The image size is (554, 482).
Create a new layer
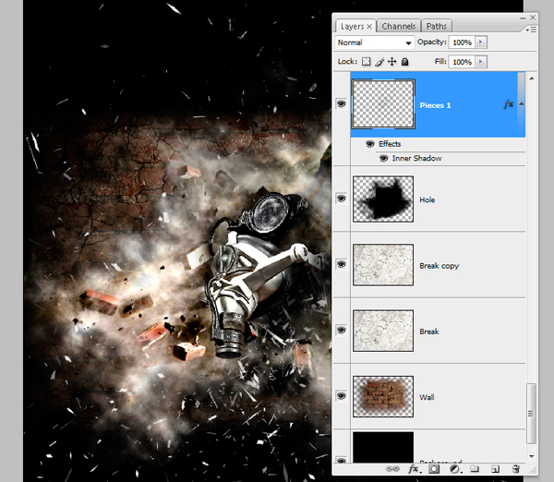click(x=495, y=469)
